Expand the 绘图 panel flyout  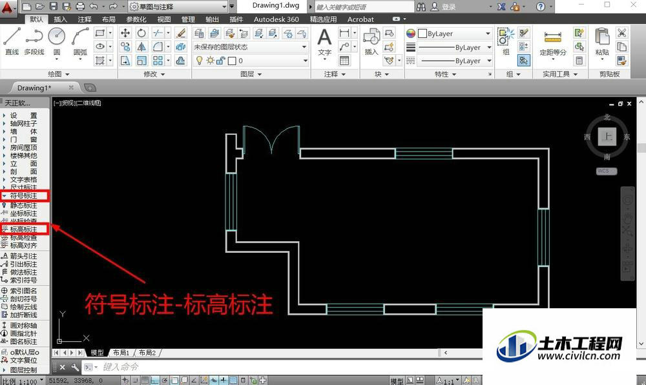point(59,74)
